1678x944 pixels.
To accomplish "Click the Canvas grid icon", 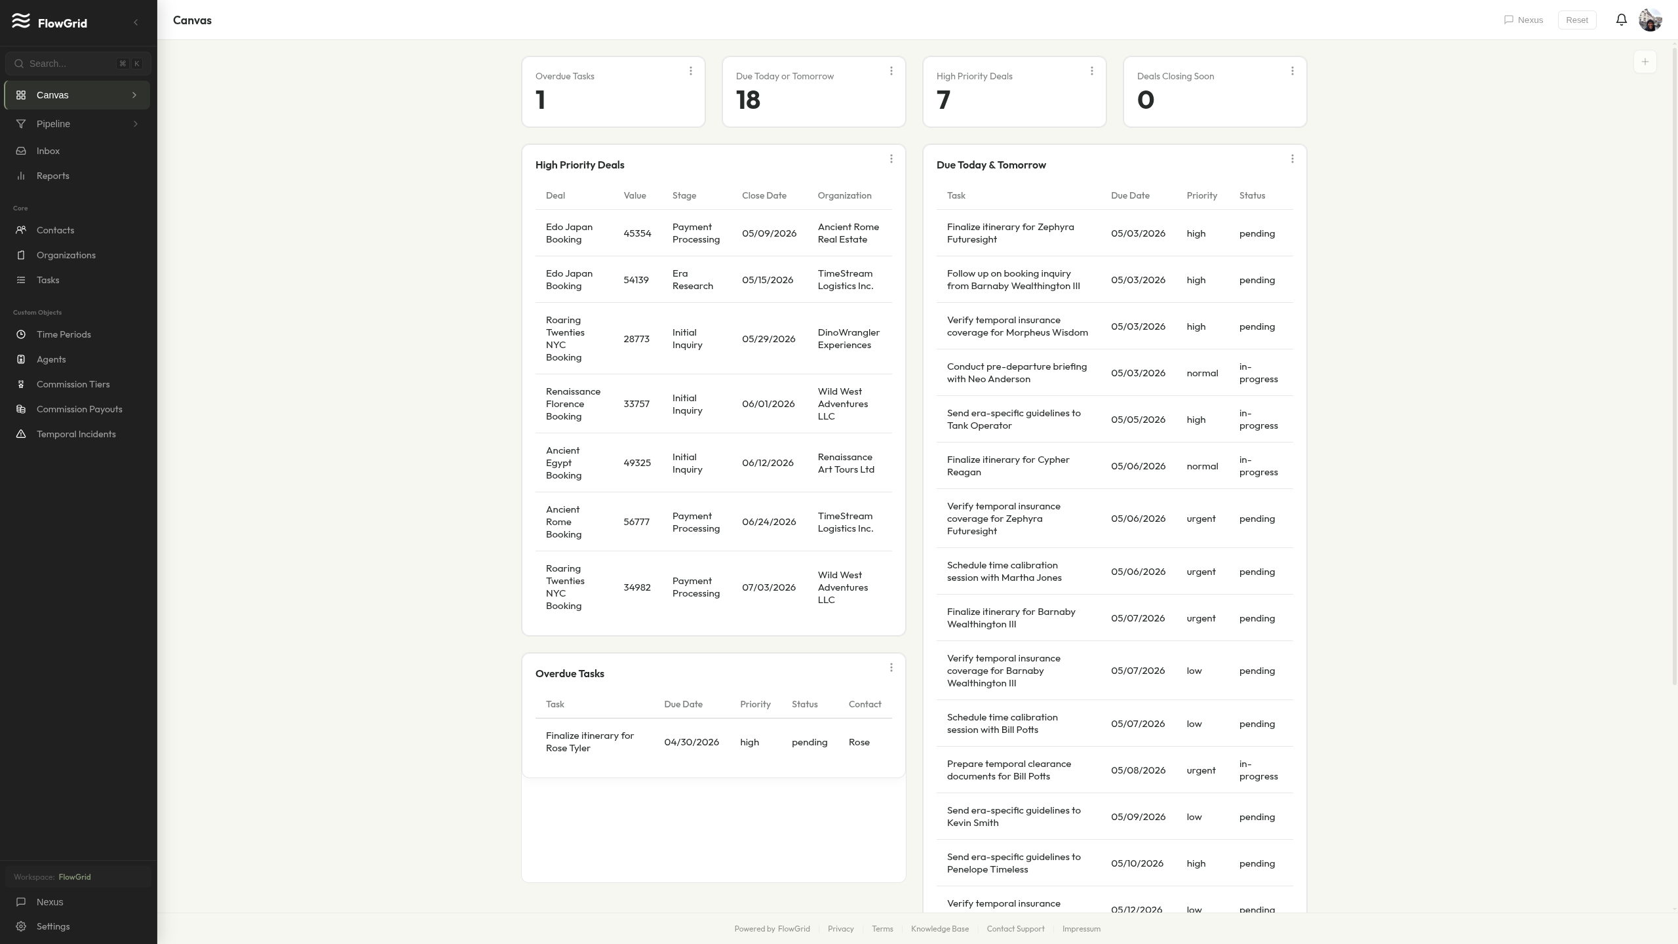I will pos(21,95).
